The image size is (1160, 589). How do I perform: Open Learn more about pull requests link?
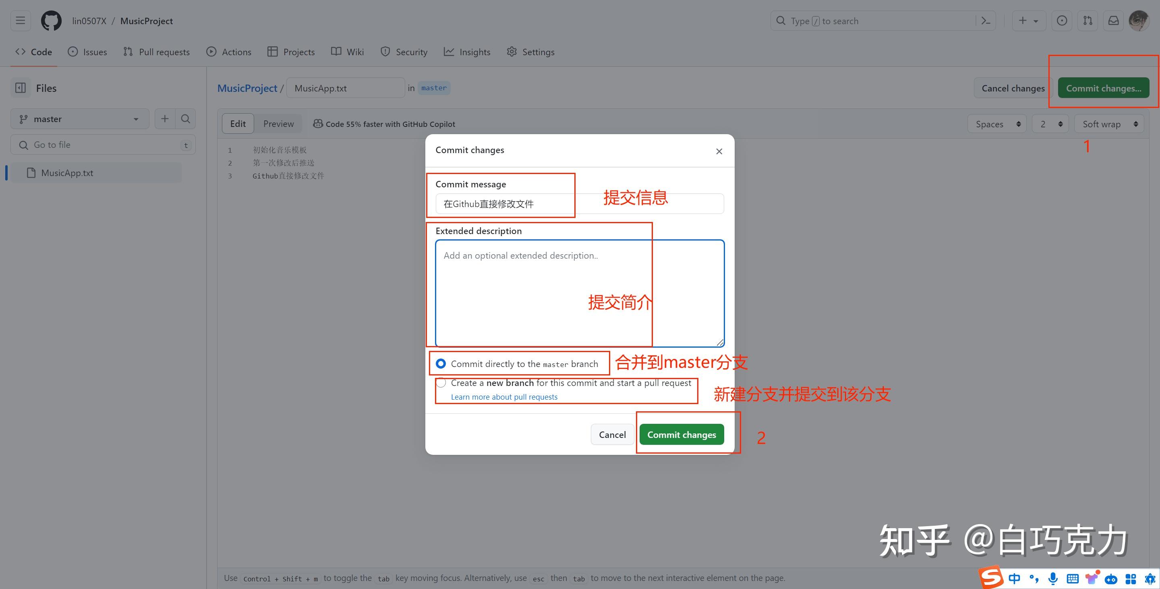tap(504, 397)
